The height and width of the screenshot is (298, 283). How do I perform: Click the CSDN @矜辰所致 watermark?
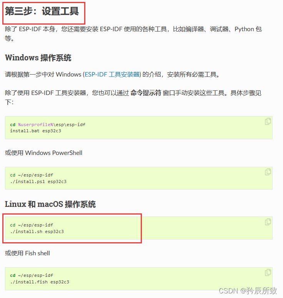coord(248,291)
